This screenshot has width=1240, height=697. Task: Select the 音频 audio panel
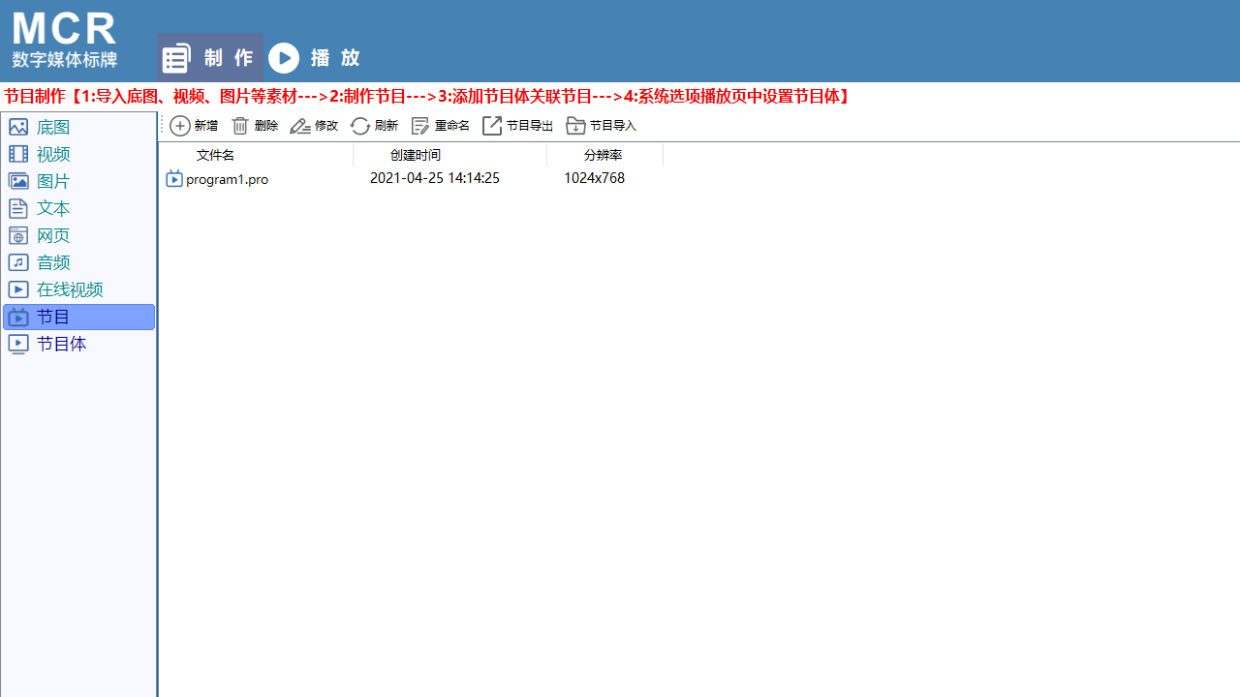coord(53,262)
